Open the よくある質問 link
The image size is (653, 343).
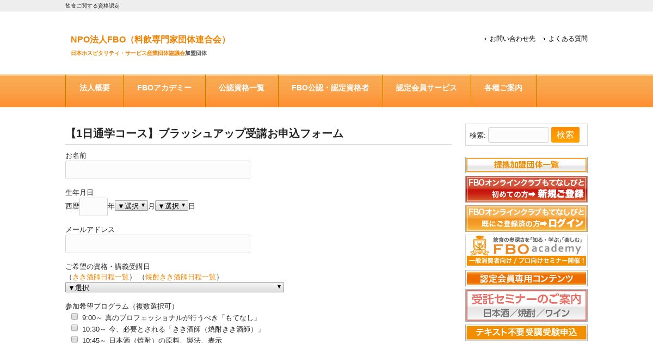pyautogui.click(x=568, y=39)
